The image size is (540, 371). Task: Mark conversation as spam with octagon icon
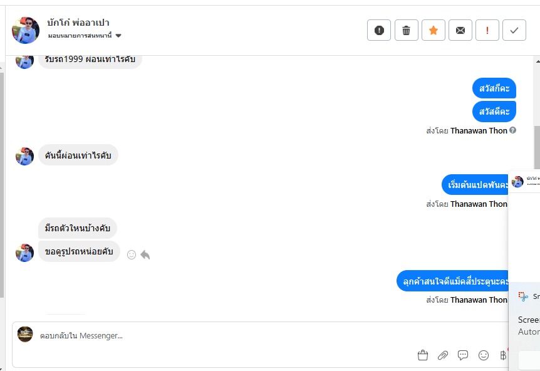tap(379, 30)
